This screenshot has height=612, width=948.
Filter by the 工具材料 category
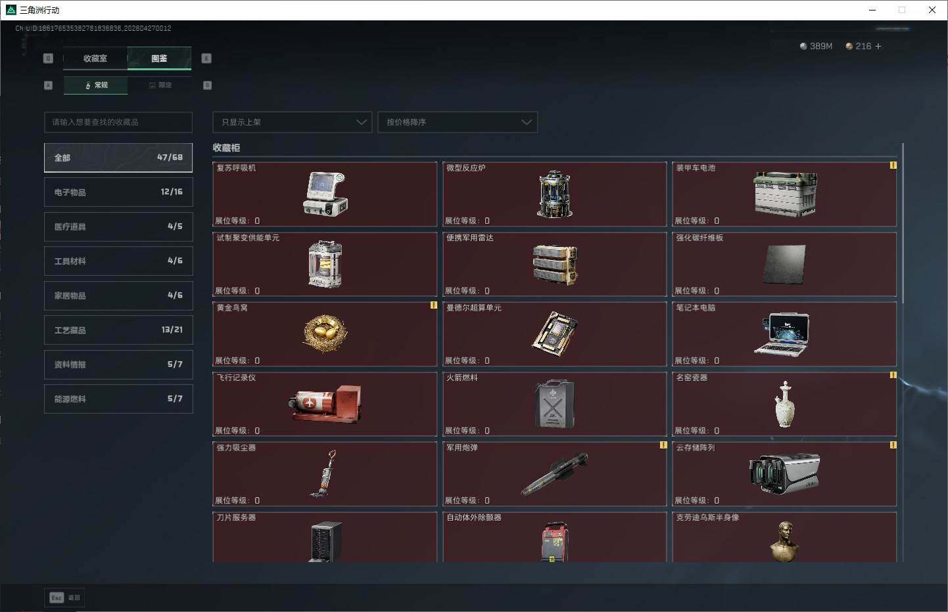pyautogui.click(x=118, y=261)
